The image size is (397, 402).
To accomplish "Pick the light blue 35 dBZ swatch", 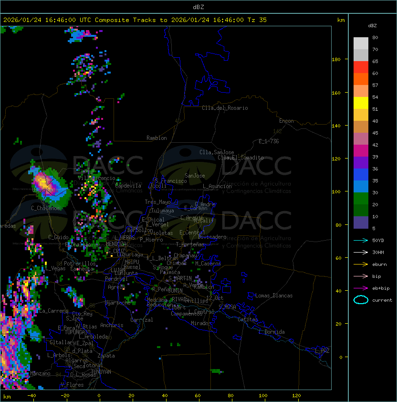I will tap(361, 186).
